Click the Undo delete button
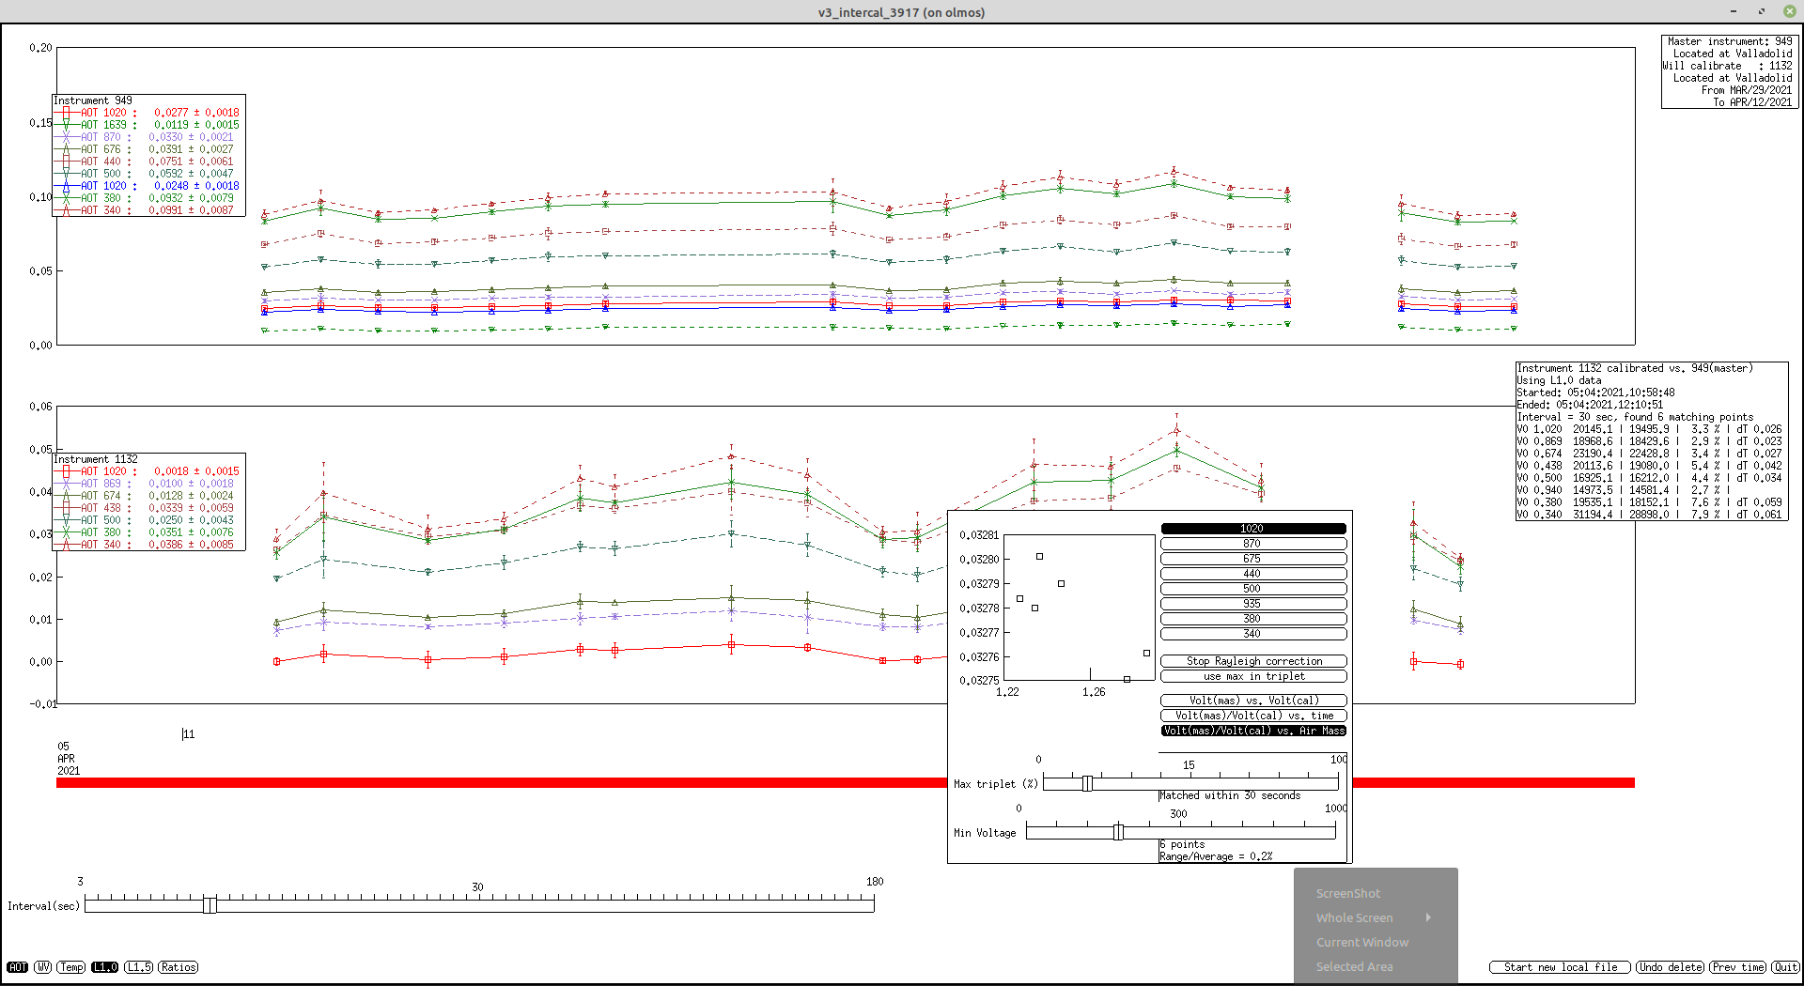 pyautogui.click(x=1670, y=967)
